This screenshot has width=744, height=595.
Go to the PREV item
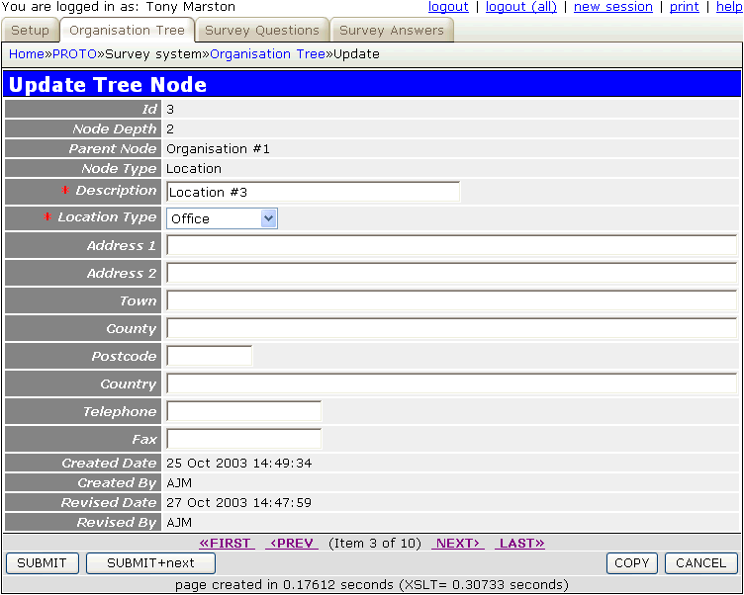(x=292, y=543)
